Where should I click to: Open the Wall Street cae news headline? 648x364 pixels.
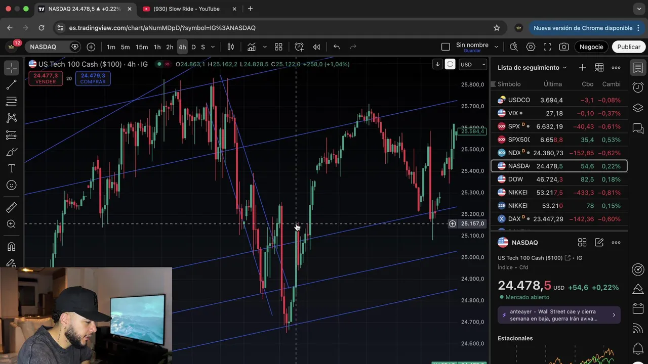(x=559, y=315)
